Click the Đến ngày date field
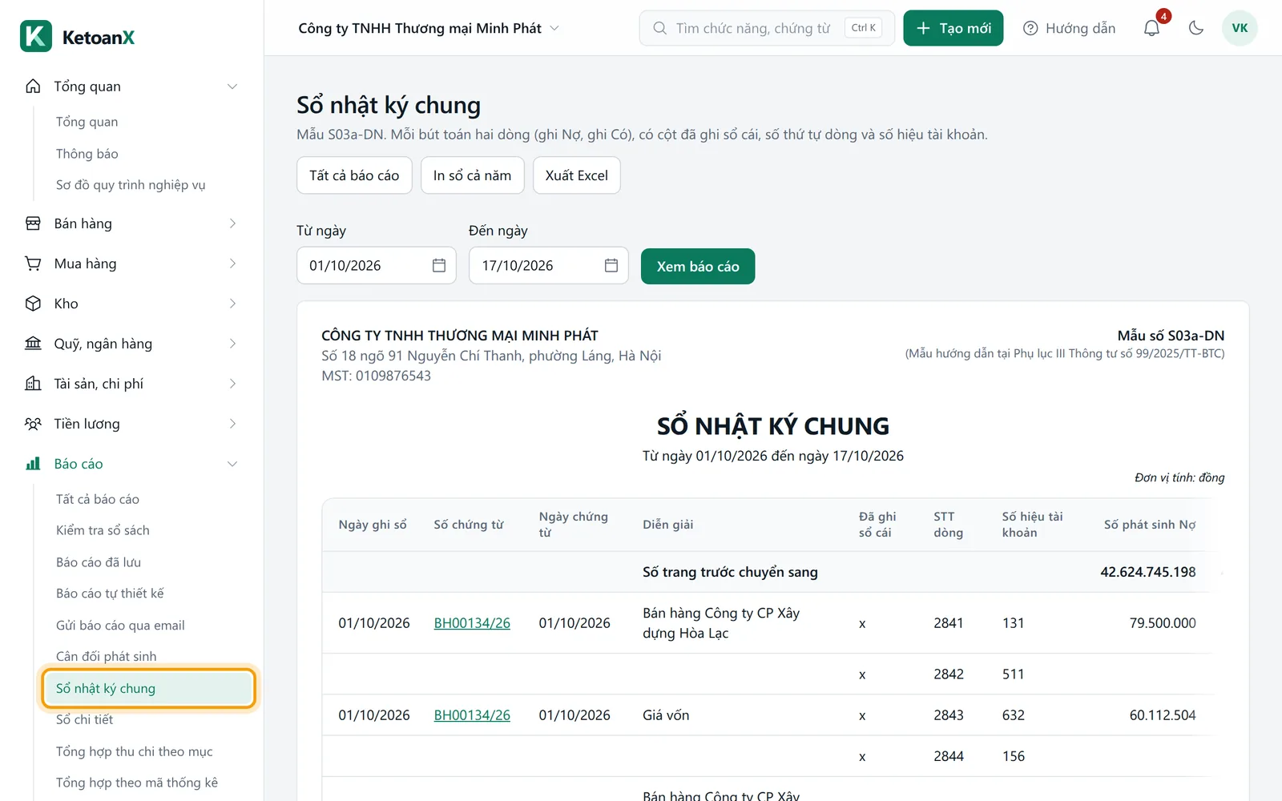1282x801 pixels. pos(549,265)
